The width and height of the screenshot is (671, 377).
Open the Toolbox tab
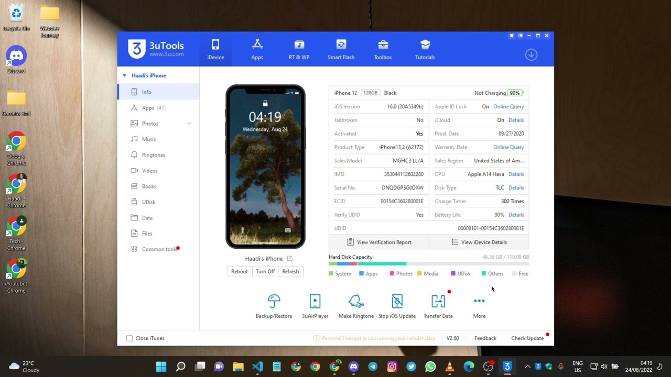coord(383,49)
